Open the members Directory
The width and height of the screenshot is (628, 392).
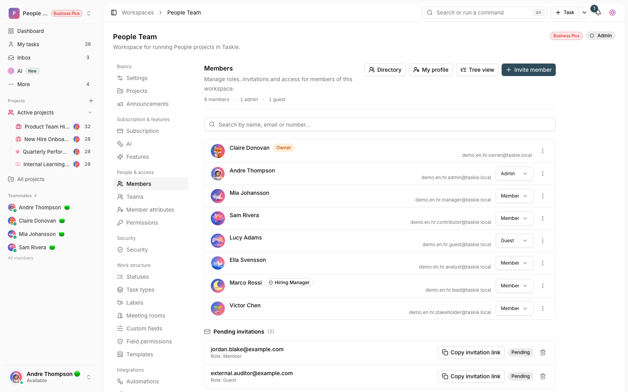385,70
